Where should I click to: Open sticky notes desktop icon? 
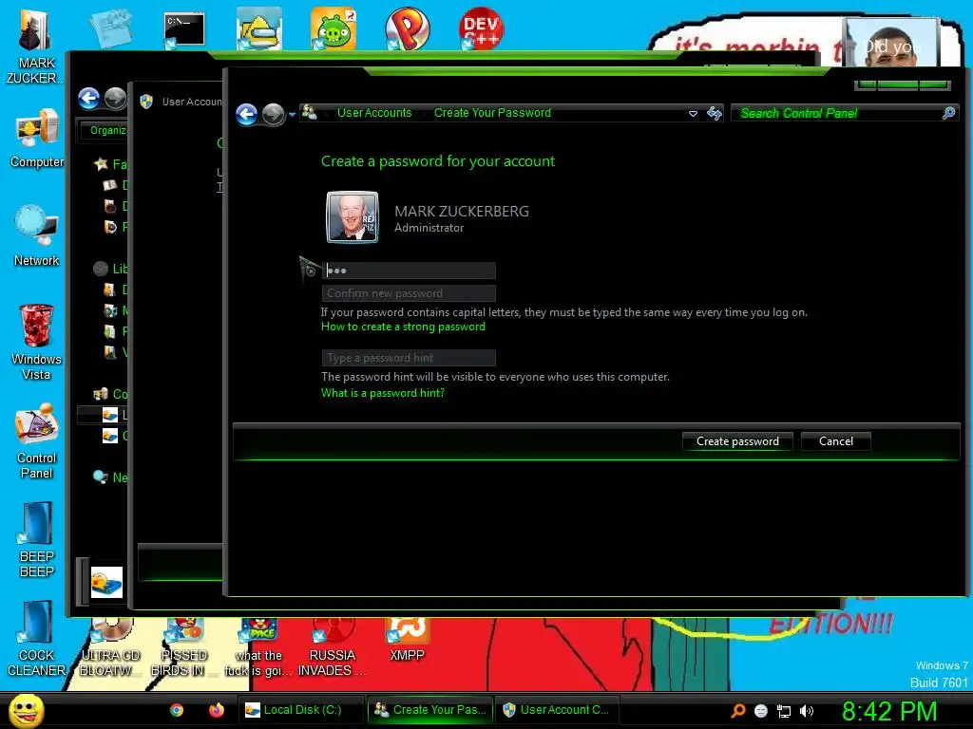(x=110, y=28)
